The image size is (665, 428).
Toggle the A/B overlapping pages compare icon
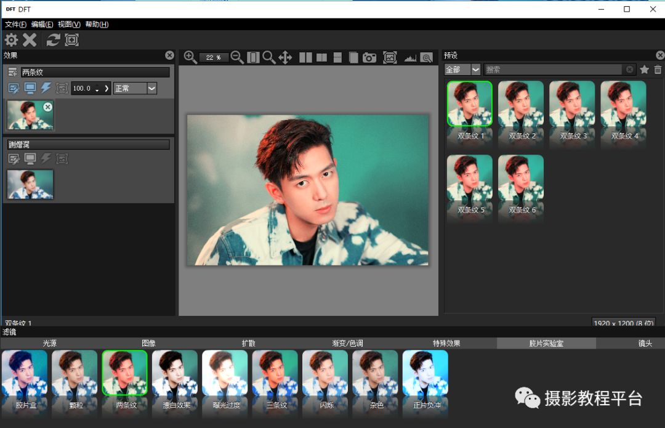click(x=353, y=57)
